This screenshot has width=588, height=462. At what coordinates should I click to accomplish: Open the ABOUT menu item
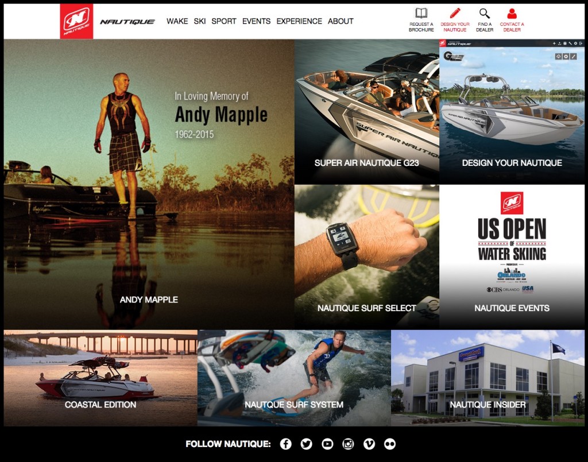pos(341,21)
